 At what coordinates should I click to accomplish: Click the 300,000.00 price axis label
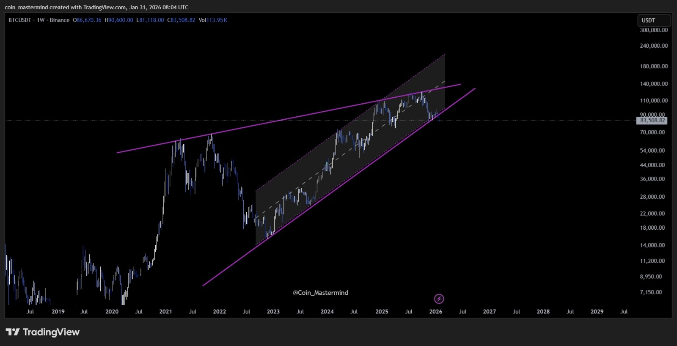(654, 30)
